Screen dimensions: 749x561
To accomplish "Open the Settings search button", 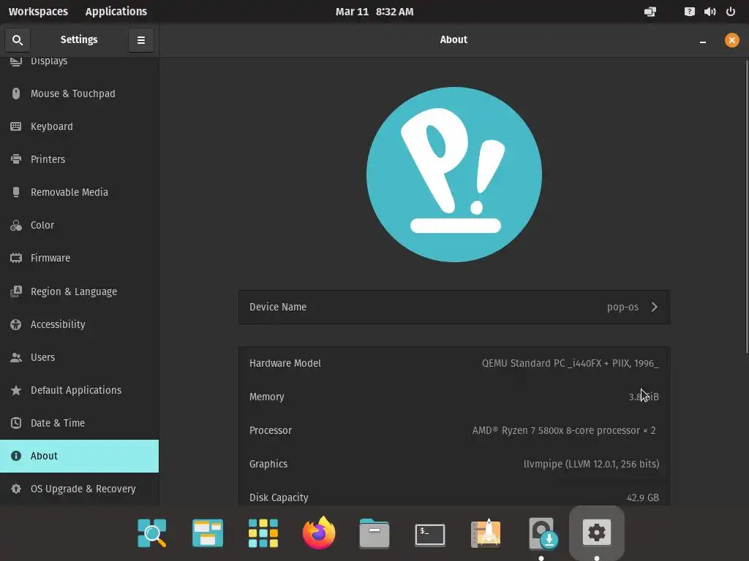I will [18, 40].
